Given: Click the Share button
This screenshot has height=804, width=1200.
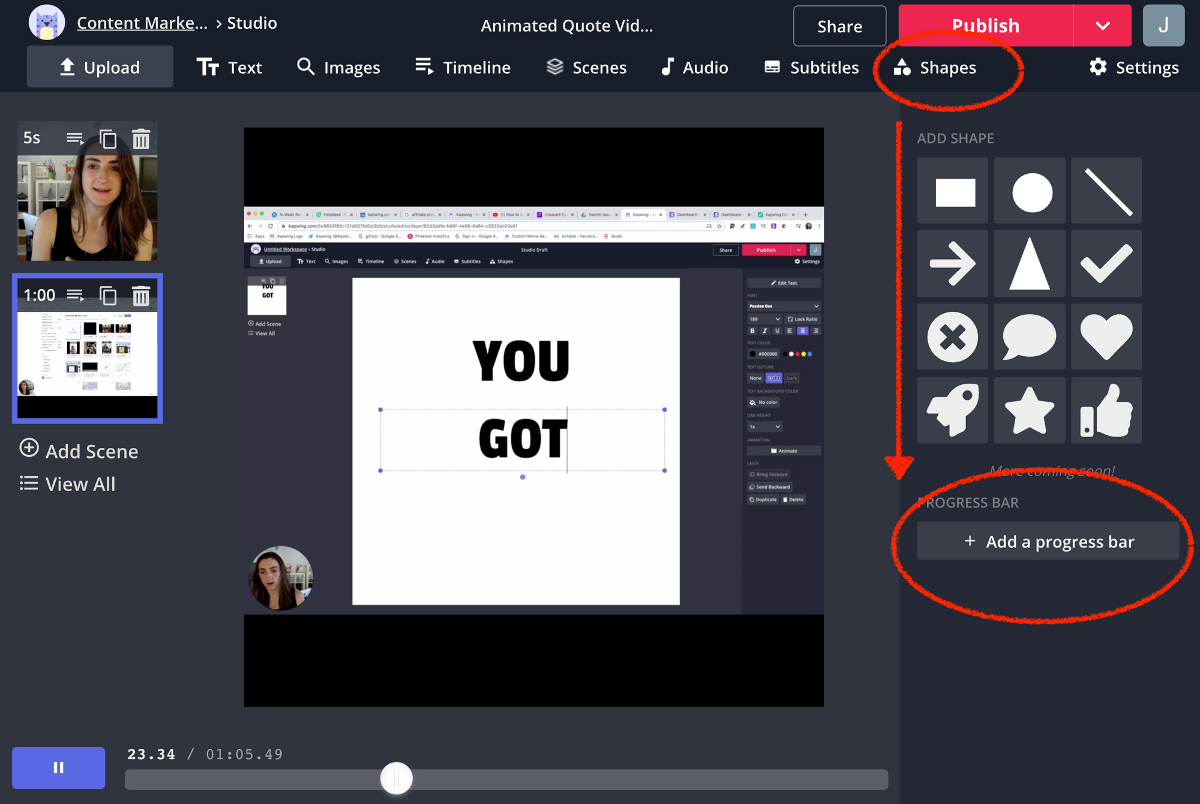Looking at the screenshot, I should point(839,26).
